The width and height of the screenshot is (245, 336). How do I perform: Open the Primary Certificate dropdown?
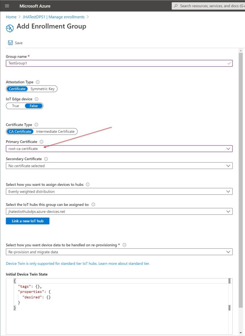point(228,148)
